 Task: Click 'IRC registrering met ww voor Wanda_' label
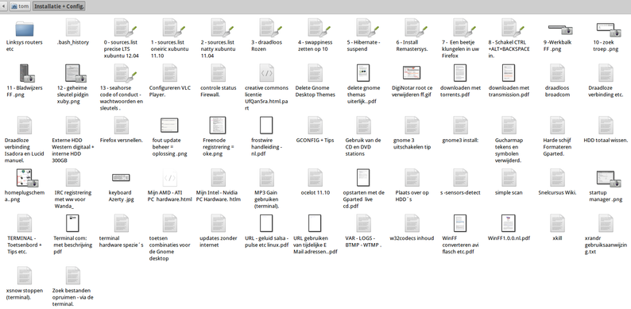point(73,199)
